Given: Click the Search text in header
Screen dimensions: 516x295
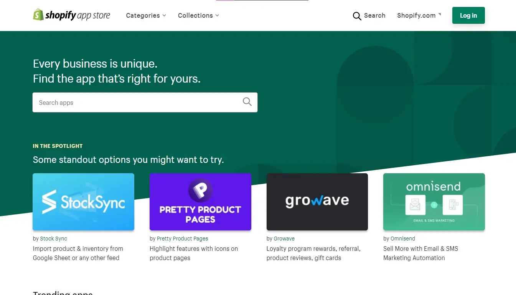Looking at the screenshot, I should tap(374, 15).
